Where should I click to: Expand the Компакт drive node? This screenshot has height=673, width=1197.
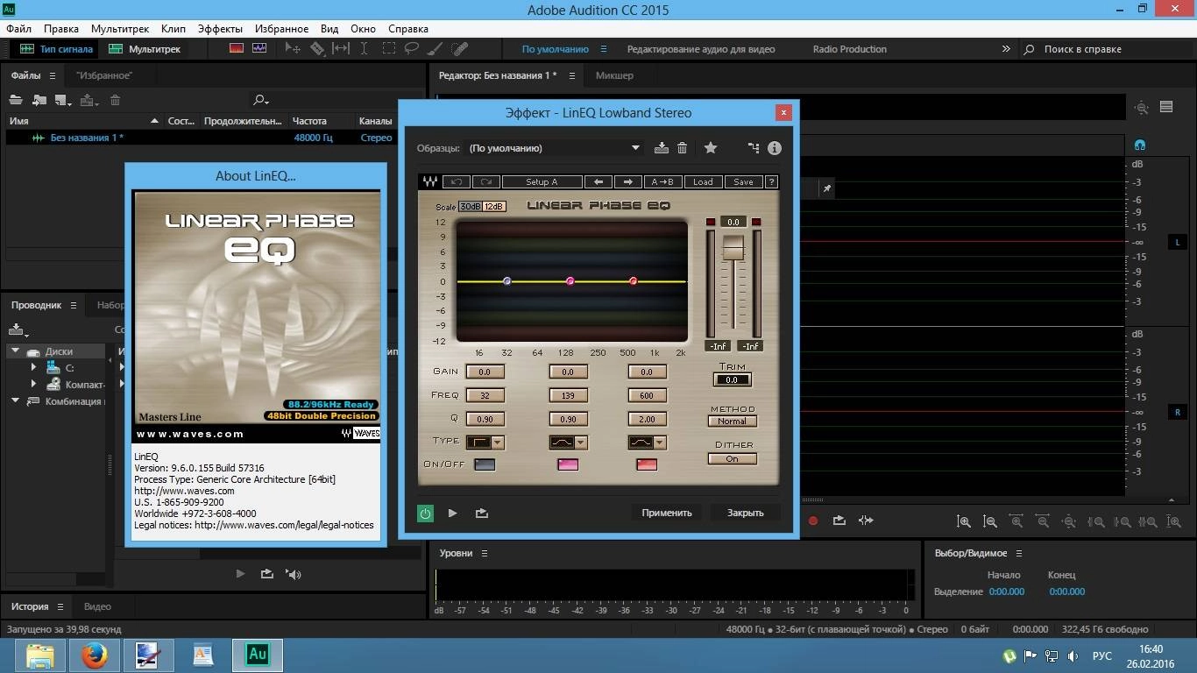click(x=33, y=384)
